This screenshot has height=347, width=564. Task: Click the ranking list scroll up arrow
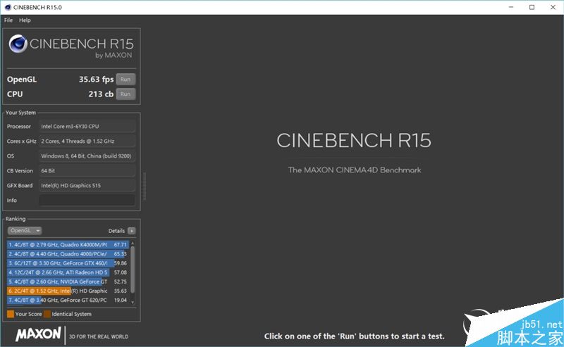pyautogui.click(x=133, y=244)
